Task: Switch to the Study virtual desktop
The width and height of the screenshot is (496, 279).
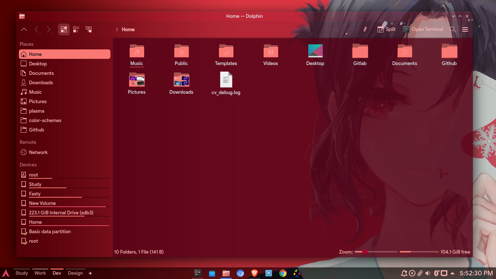Action: 22,273
